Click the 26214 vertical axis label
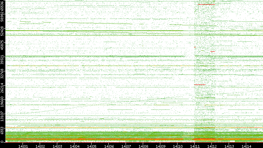The image size is (263, 148). coord(3,88)
